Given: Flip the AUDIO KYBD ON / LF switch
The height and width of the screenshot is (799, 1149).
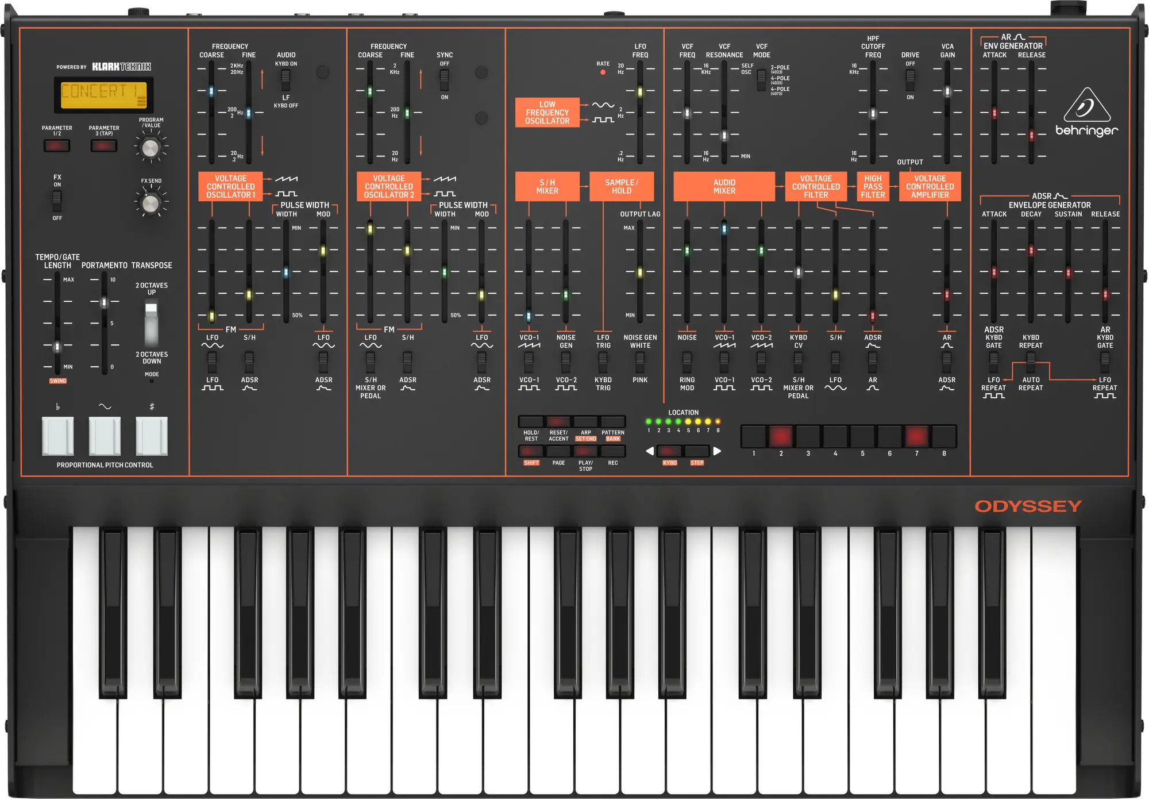Looking at the screenshot, I should pos(286,80).
